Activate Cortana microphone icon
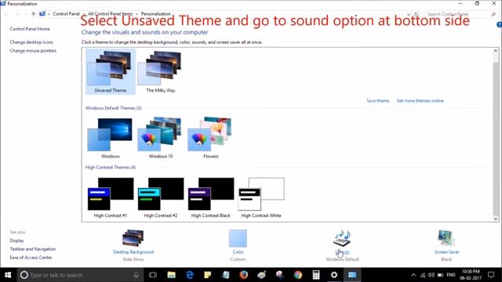The height and width of the screenshot is (282, 502). coord(136,275)
